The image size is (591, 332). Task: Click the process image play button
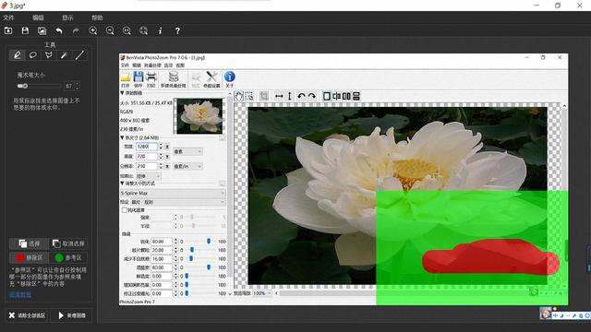pos(72,315)
